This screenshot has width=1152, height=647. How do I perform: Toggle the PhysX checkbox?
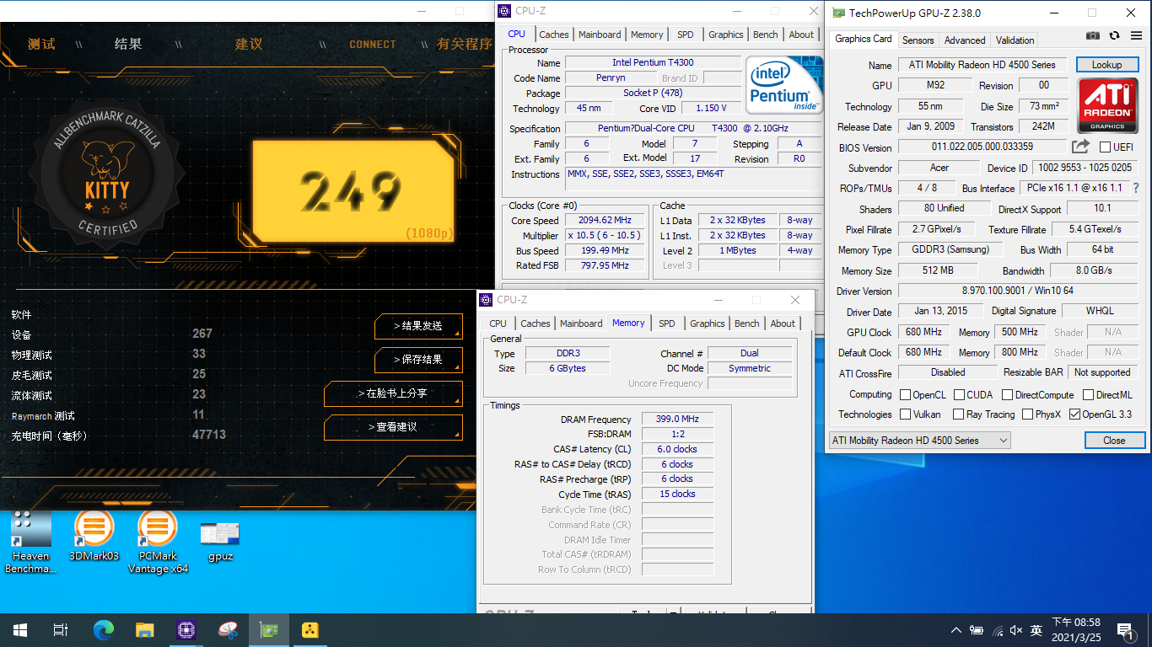1027,414
